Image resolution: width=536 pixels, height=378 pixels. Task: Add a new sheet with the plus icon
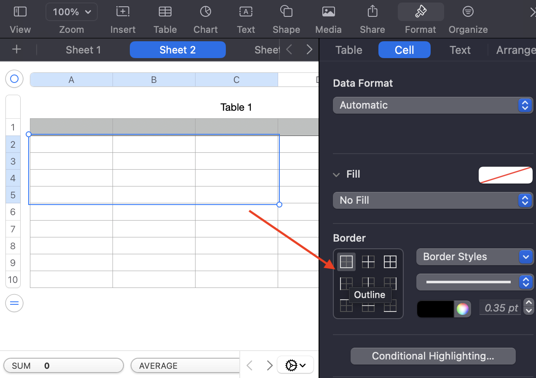point(16,50)
